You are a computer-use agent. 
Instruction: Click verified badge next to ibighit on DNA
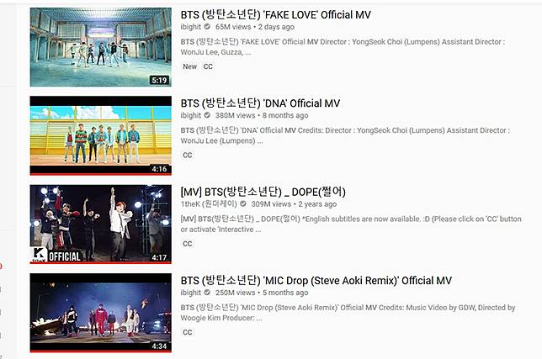click(x=207, y=115)
